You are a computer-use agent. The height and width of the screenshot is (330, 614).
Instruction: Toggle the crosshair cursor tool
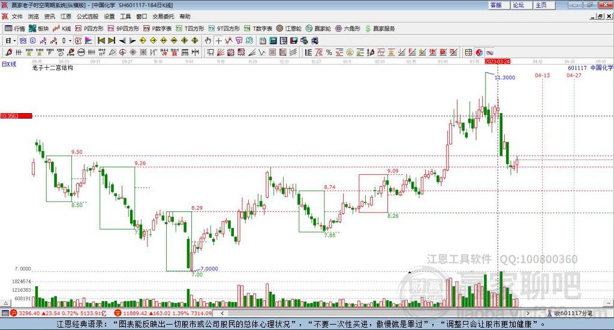click(x=218, y=41)
